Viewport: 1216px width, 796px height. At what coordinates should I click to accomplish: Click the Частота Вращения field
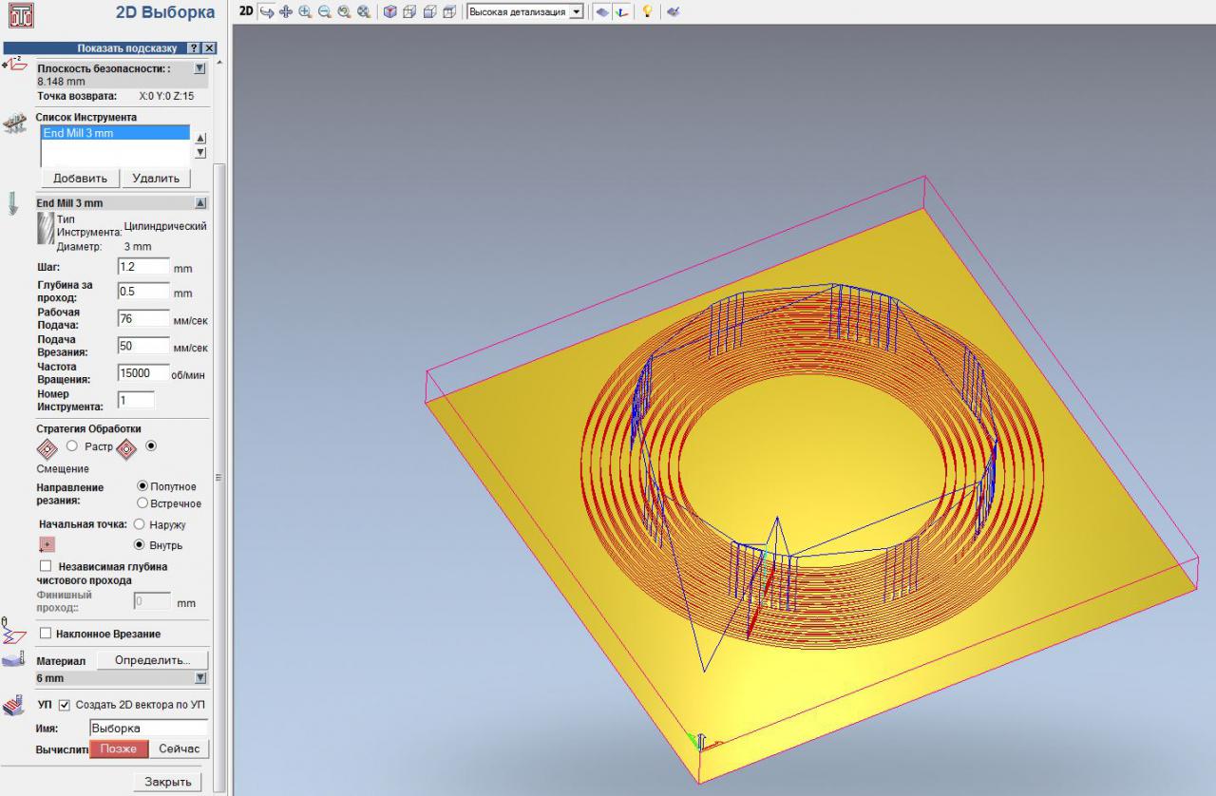coord(143,373)
